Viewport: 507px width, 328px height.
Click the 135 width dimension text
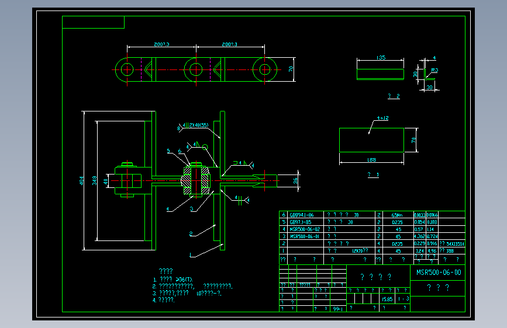[x=381, y=57]
